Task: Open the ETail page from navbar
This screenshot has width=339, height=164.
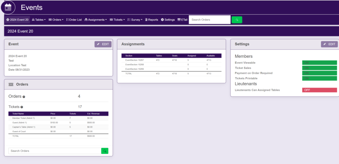Action: click(x=182, y=20)
